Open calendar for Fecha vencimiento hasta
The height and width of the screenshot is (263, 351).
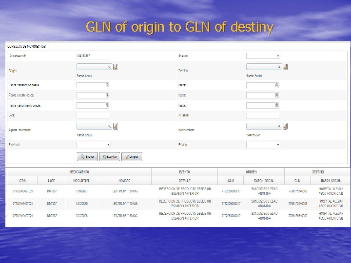(x=277, y=105)
